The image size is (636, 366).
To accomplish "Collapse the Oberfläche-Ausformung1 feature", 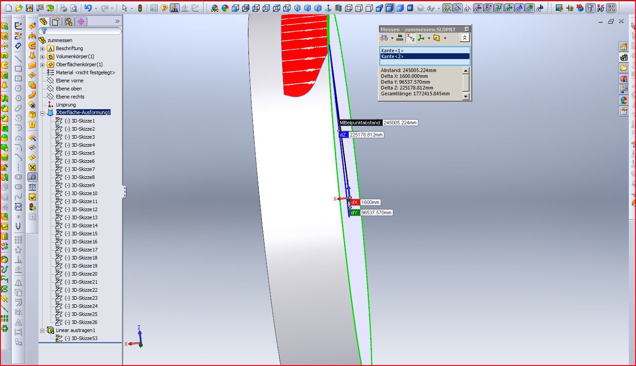I will coord(43,113).
